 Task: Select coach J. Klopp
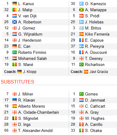[x=29, y=72]
